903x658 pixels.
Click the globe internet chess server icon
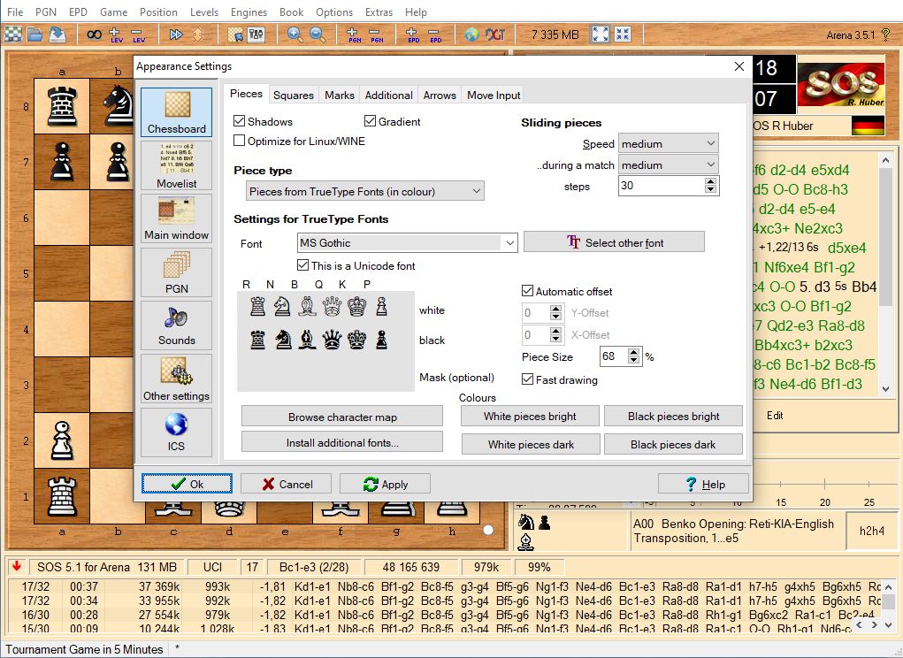(x=471, y=34)
